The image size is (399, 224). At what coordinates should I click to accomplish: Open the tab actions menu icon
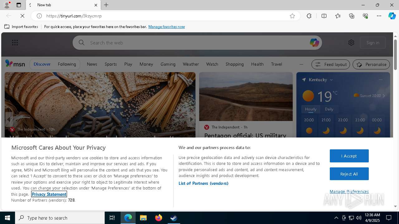[19, 5]
